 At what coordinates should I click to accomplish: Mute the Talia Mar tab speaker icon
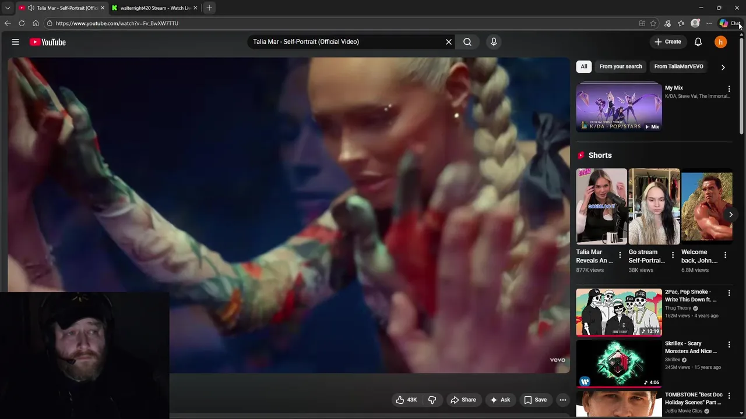(x=31, y=8)
